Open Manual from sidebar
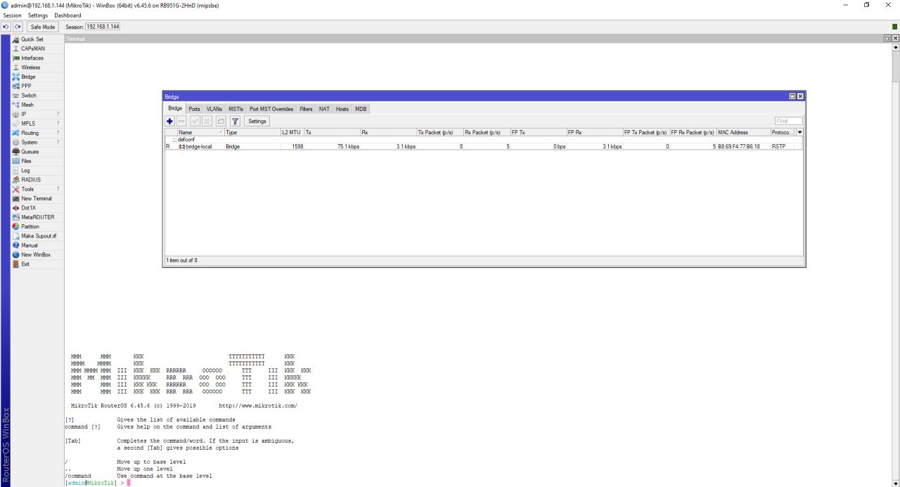Viewport: 900px width, 487px height. tap(29, 245)
